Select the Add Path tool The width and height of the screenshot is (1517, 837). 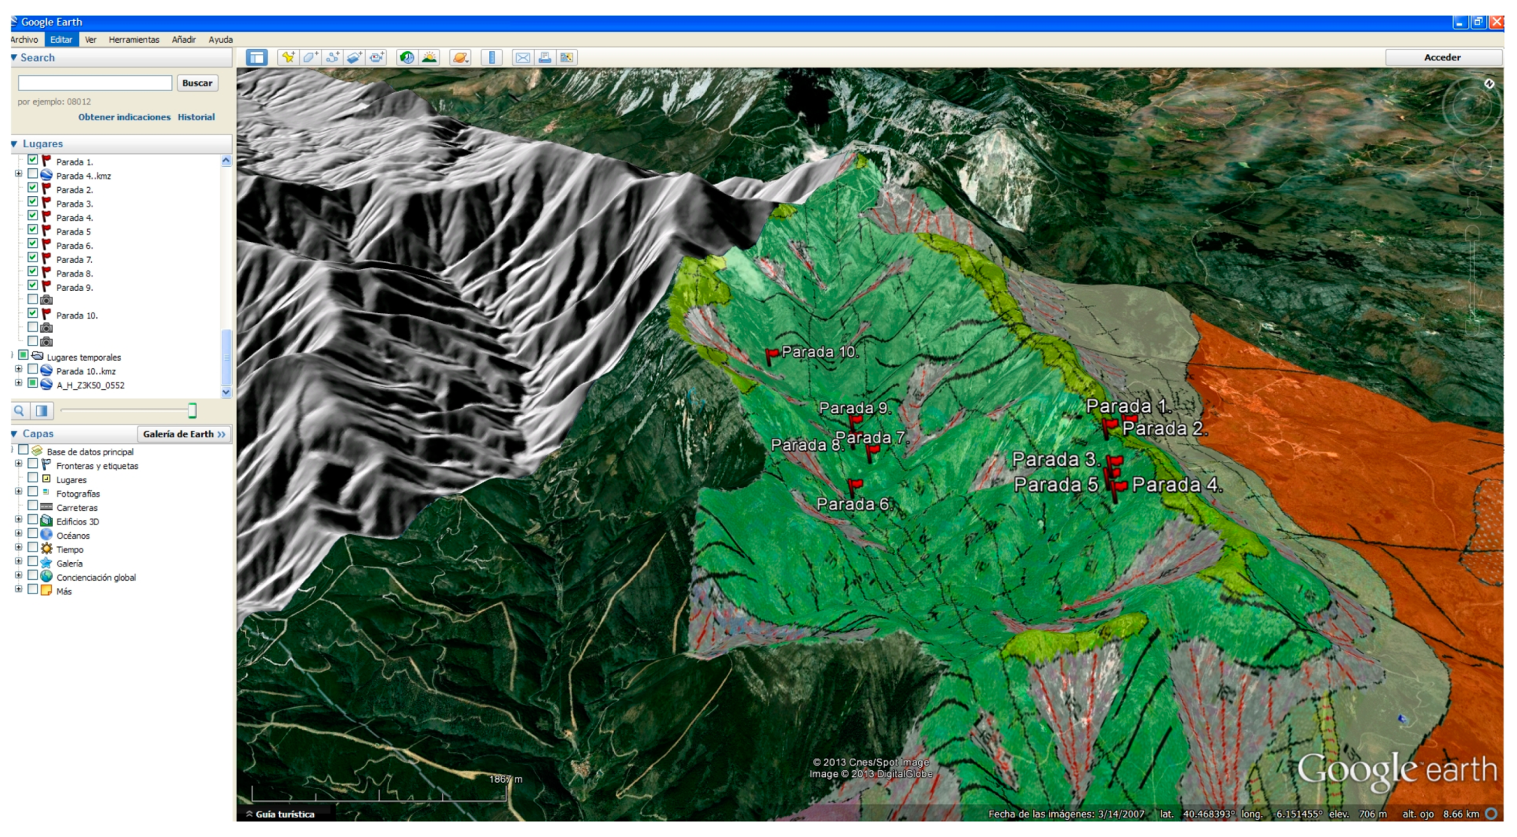[x=332, y=58]
